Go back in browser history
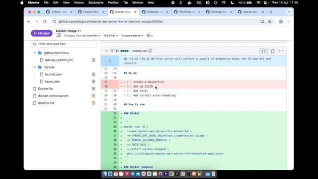This screenshot has width=318, height=179. click(x=29, y=21)
